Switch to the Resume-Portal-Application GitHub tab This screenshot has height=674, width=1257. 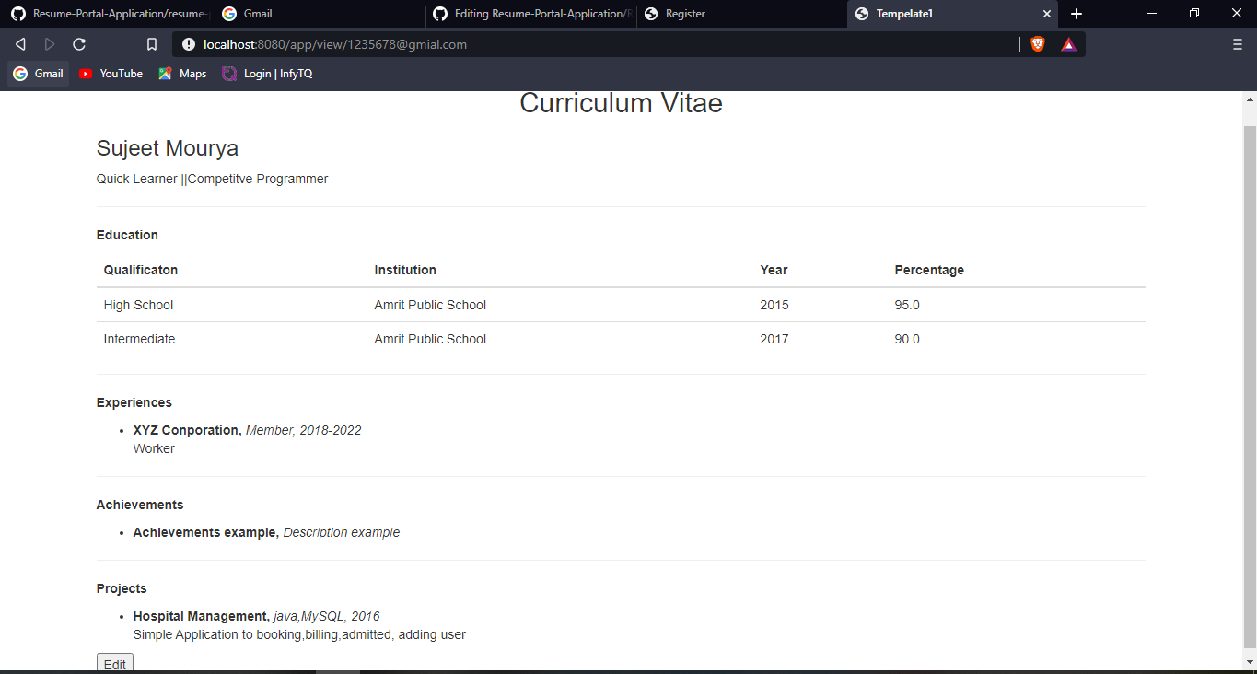tap(109, 14)
